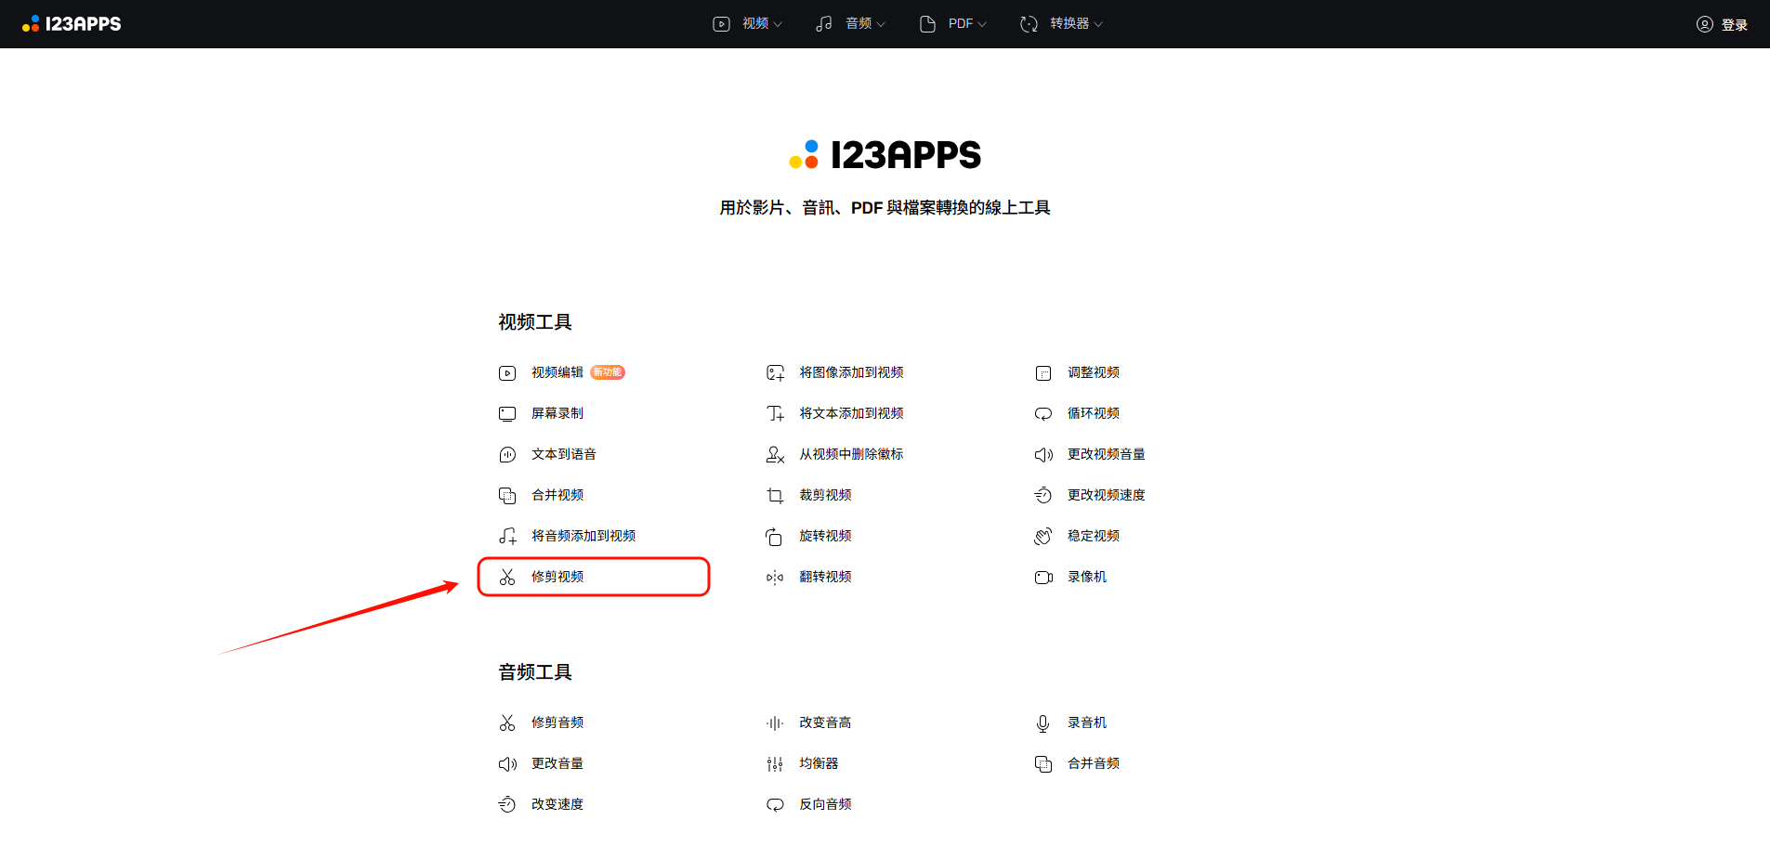Click the 更改视频音量 speaker icon
The height and width of the screenshot is (846, 1770).
(1043, 455)
